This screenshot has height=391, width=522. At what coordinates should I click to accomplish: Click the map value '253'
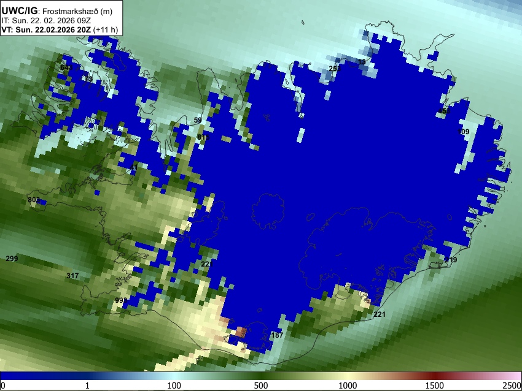(x=335, y=69)
